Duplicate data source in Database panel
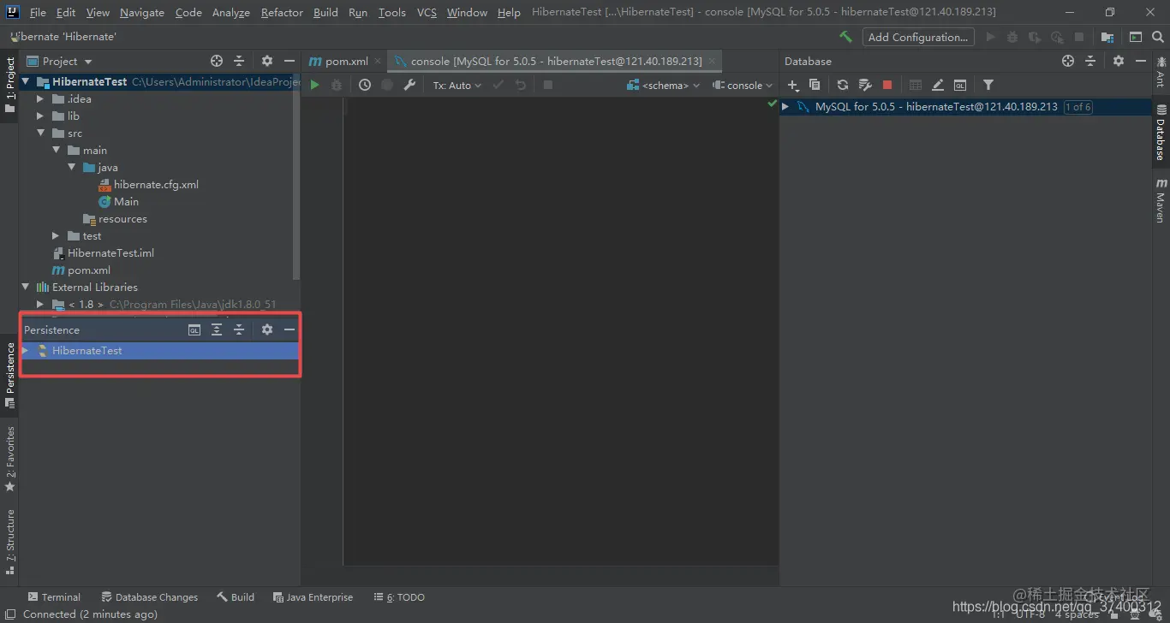Screen dimensions: 1170x623 pyautogui.click(x=815, y=85)
